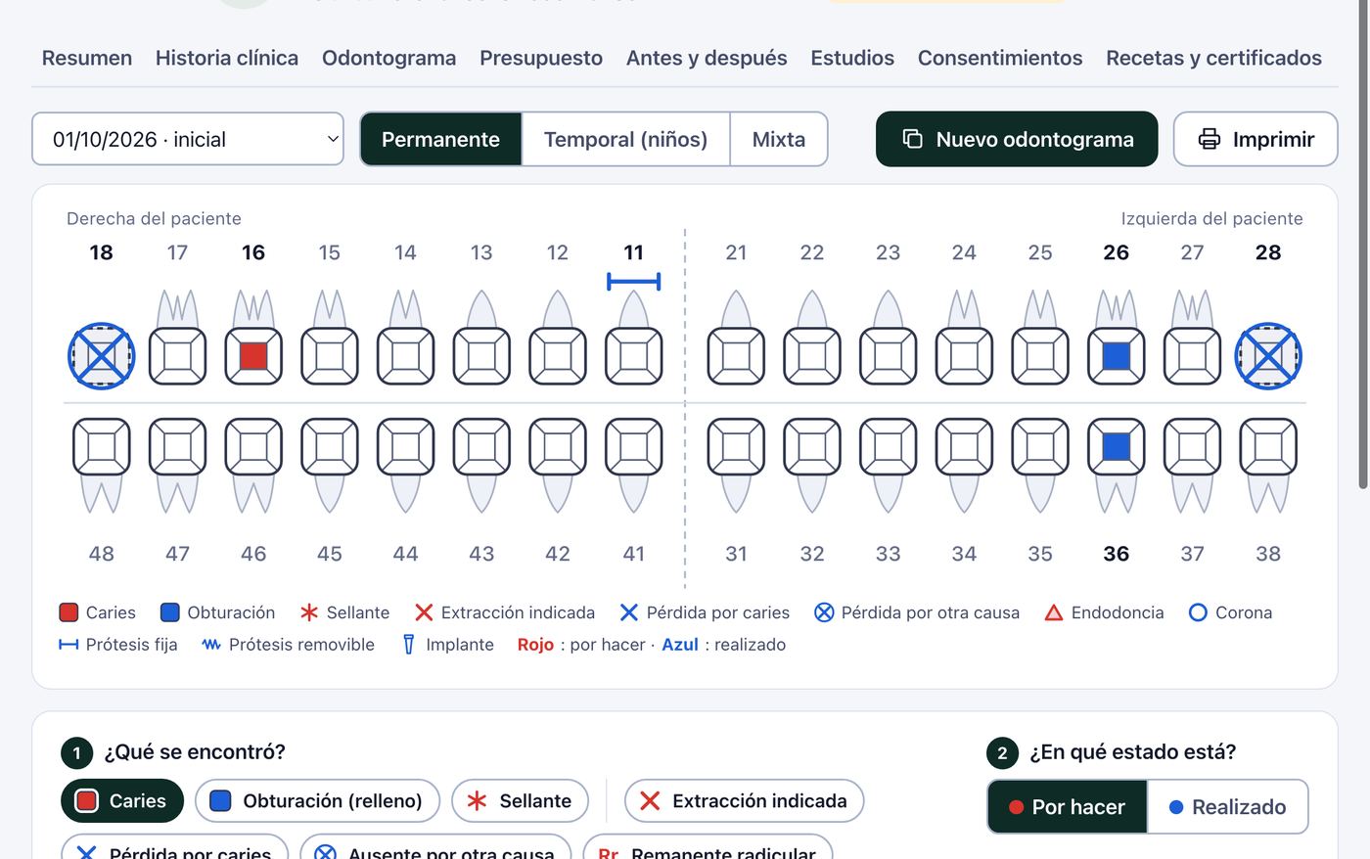
Task: Select lower tooth 48 diagram
Action: (x=102, y=448)
